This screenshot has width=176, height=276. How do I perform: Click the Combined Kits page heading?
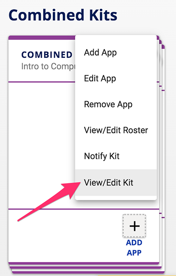point(63,15)
